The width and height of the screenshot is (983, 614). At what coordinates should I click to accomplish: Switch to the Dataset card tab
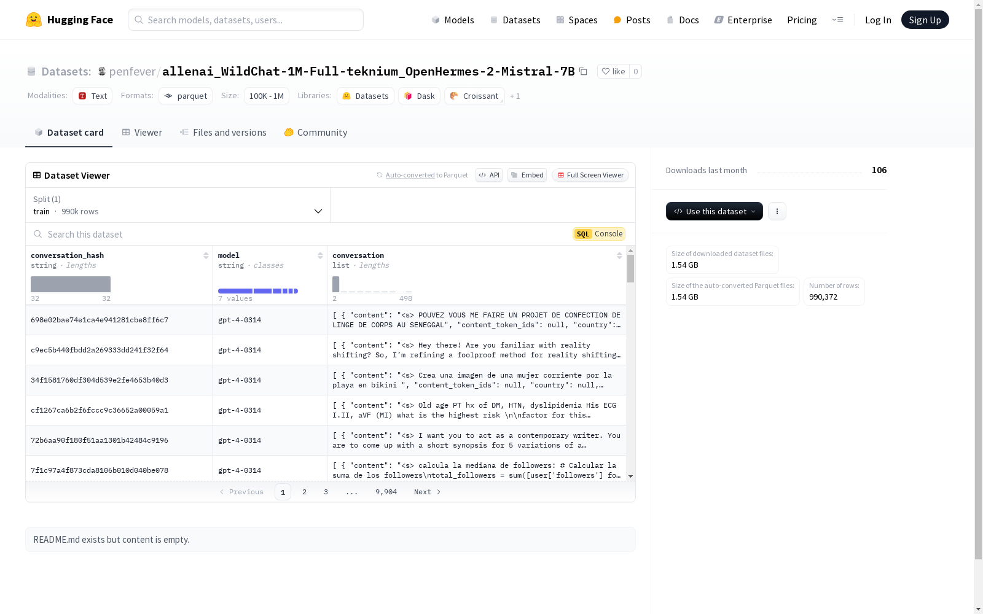(x=69, y=133)
